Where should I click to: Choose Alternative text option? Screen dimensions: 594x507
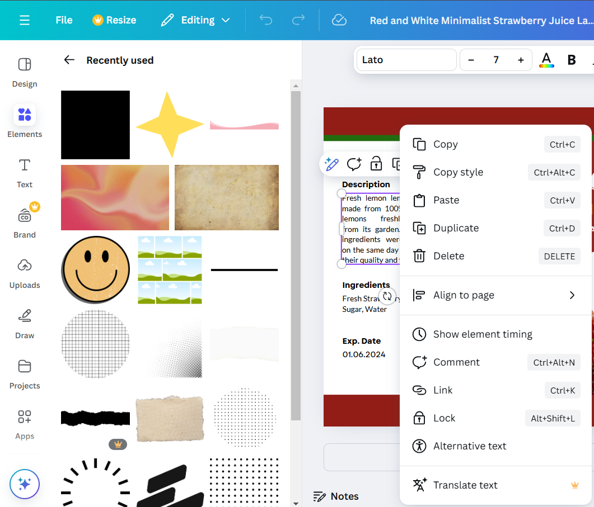click(496, 446)
